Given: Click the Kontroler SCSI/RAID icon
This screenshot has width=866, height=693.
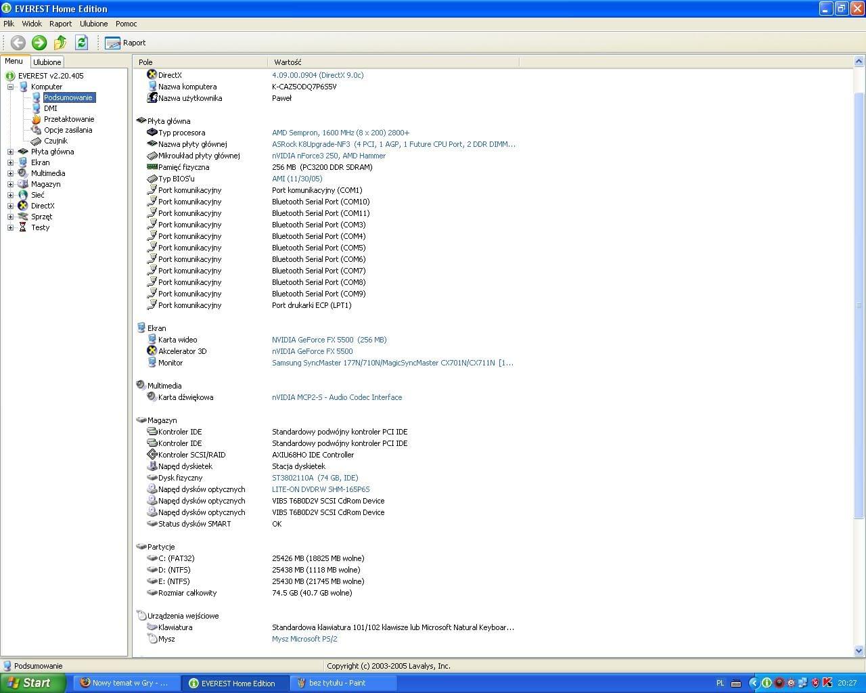Looking at the screenshot, I should click(152, 455).
